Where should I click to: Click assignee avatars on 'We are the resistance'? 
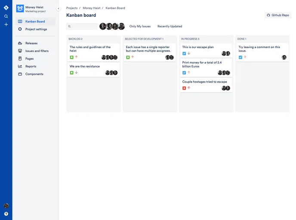pyautogui.click(x=111, y=73)
